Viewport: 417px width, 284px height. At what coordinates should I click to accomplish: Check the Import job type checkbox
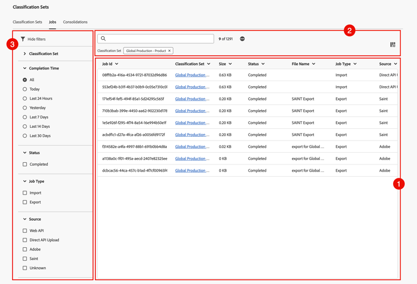coord(24,193)
